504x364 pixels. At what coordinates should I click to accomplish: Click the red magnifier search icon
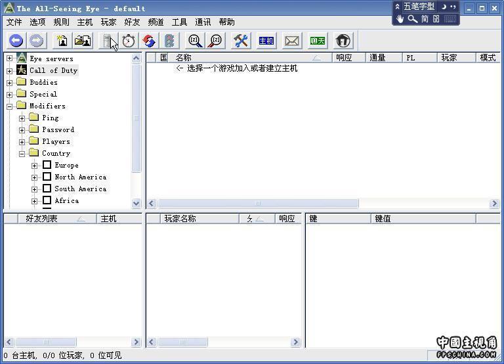[x=215, y=41]
